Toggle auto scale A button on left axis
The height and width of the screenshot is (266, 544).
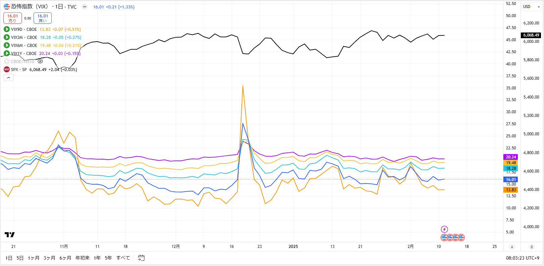tap(512, 247)
